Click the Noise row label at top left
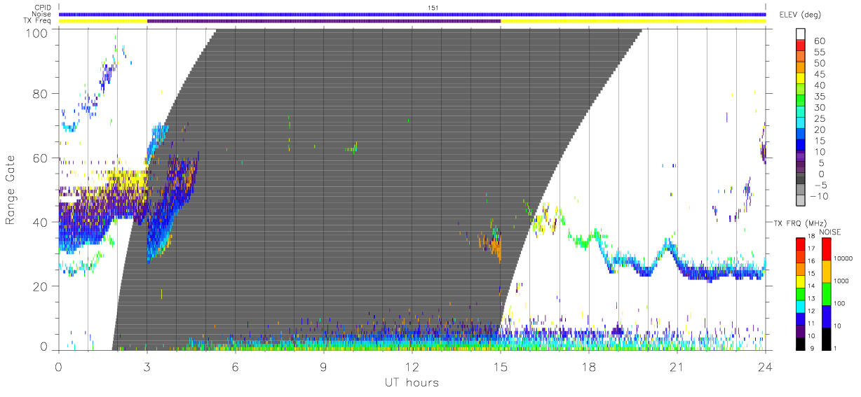Screen dimensions: 861x397 (43, 14)
